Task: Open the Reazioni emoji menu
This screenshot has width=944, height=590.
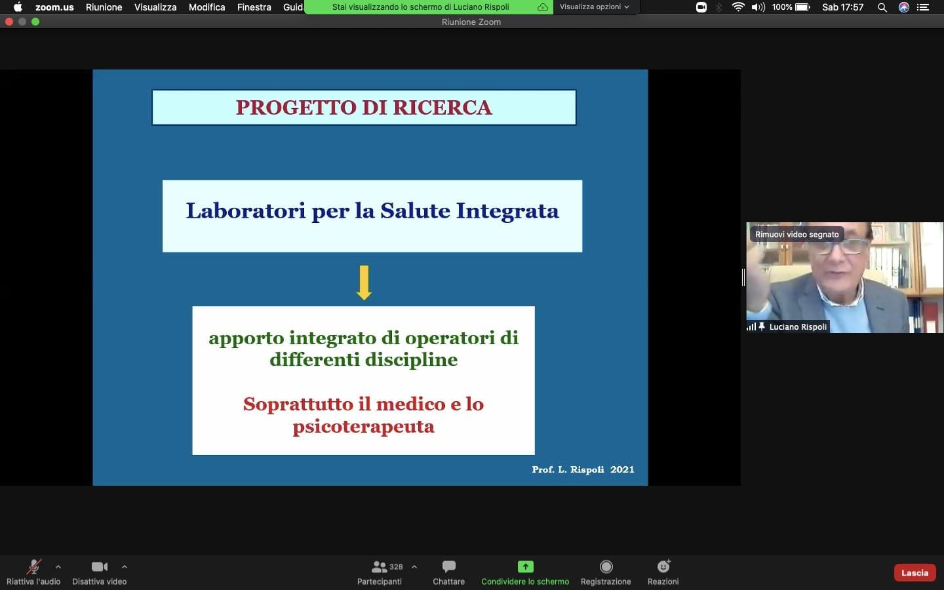Action: pyautogui.click(x=663, y=566)
